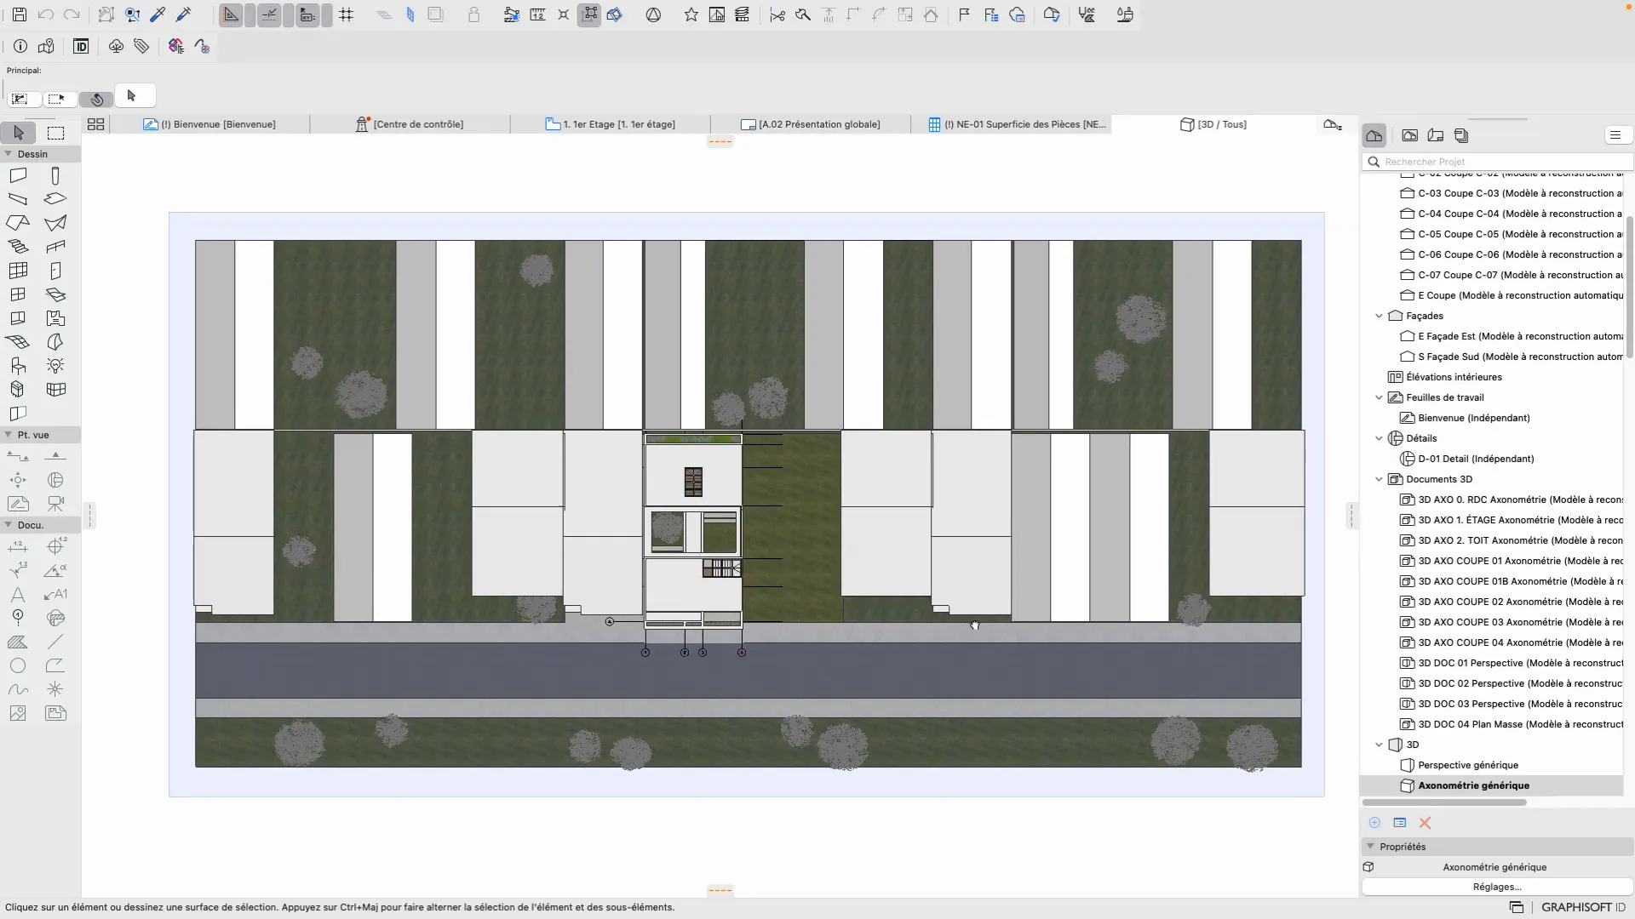Click the Eyedropper pick-up parameters icon
Image resolution: width=1635 pixels, height=919 pixels.
[x=158, y=14]
